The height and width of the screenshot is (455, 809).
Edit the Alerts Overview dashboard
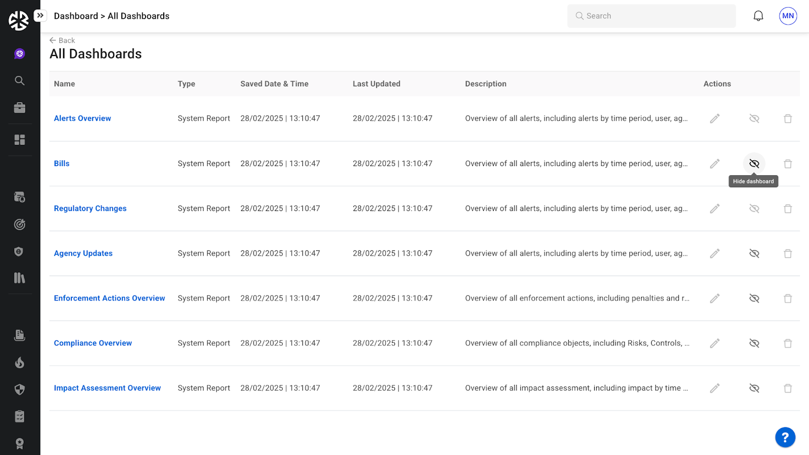pos(714,119)
